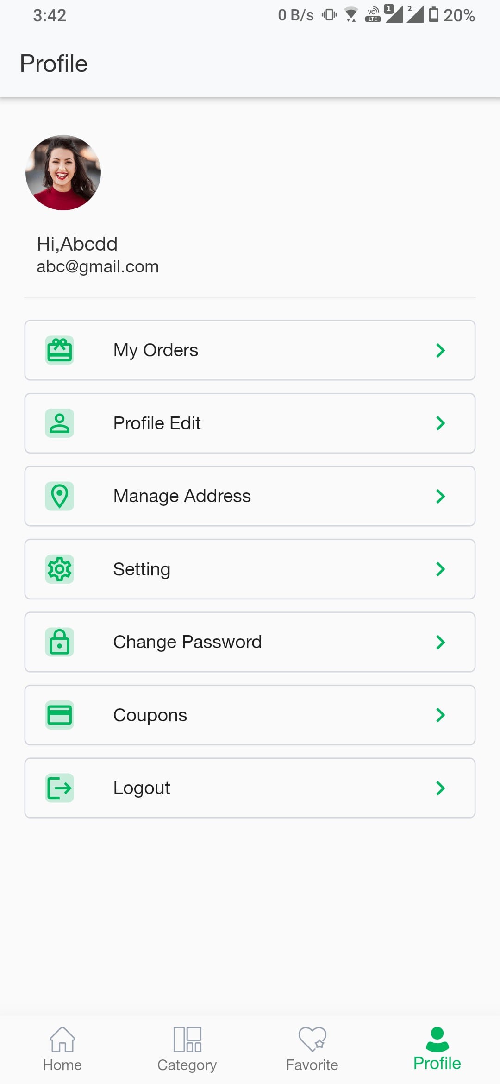View available Coupons
Viewport: 500px width, 1084px height.
click(150, 715)
